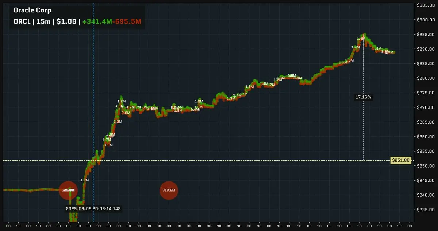Select the $290.00 price axis label
This screenshot has width=438, height=231.
427,49
